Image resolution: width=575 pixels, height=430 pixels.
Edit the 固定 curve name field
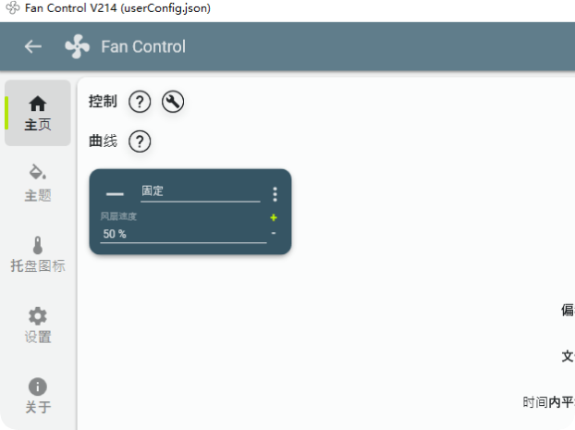(x=201, y=192)
